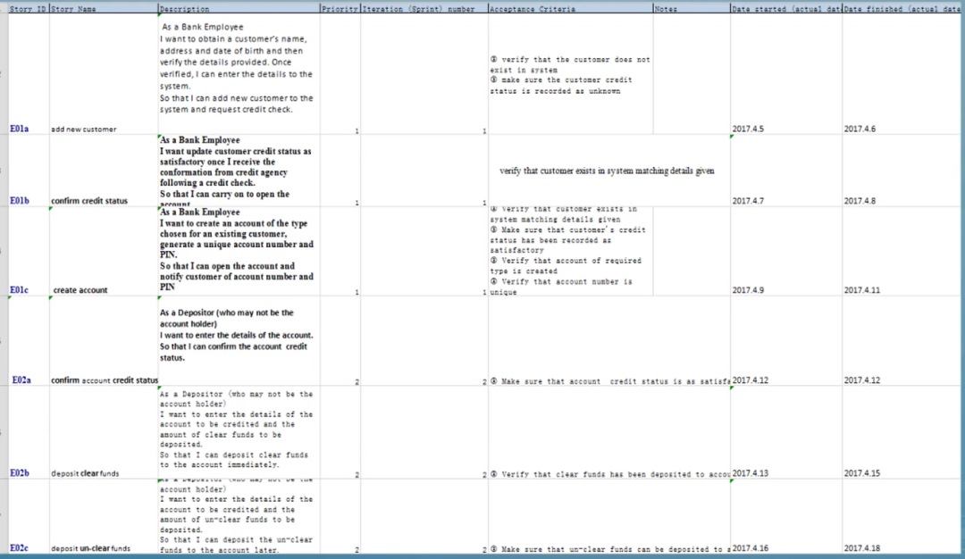
Task: Click E01b acceptance criteria 'verify that customer exists'
Action: point(607,171)
